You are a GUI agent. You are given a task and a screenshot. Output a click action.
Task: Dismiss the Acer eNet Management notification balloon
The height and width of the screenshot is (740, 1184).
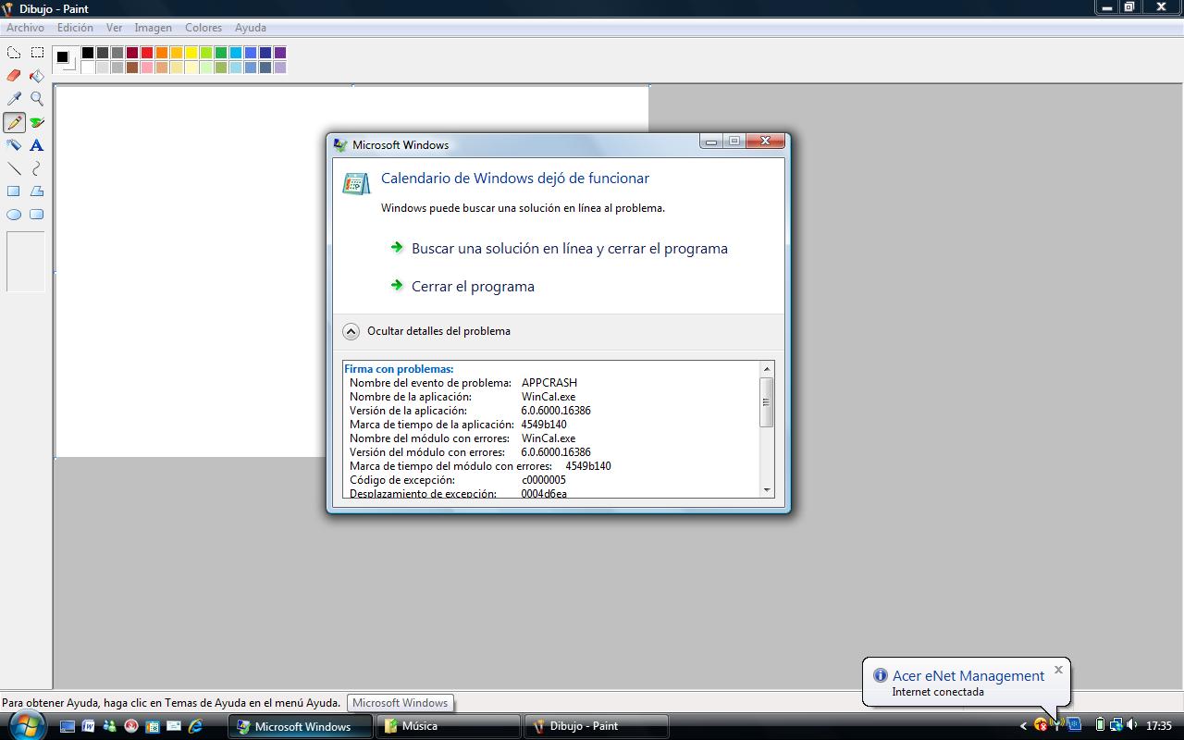tap(1058, 670)
